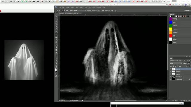Click the ghost reference photo in browser
This screenshot has width=191, height=107.
[x=24, y=60]
